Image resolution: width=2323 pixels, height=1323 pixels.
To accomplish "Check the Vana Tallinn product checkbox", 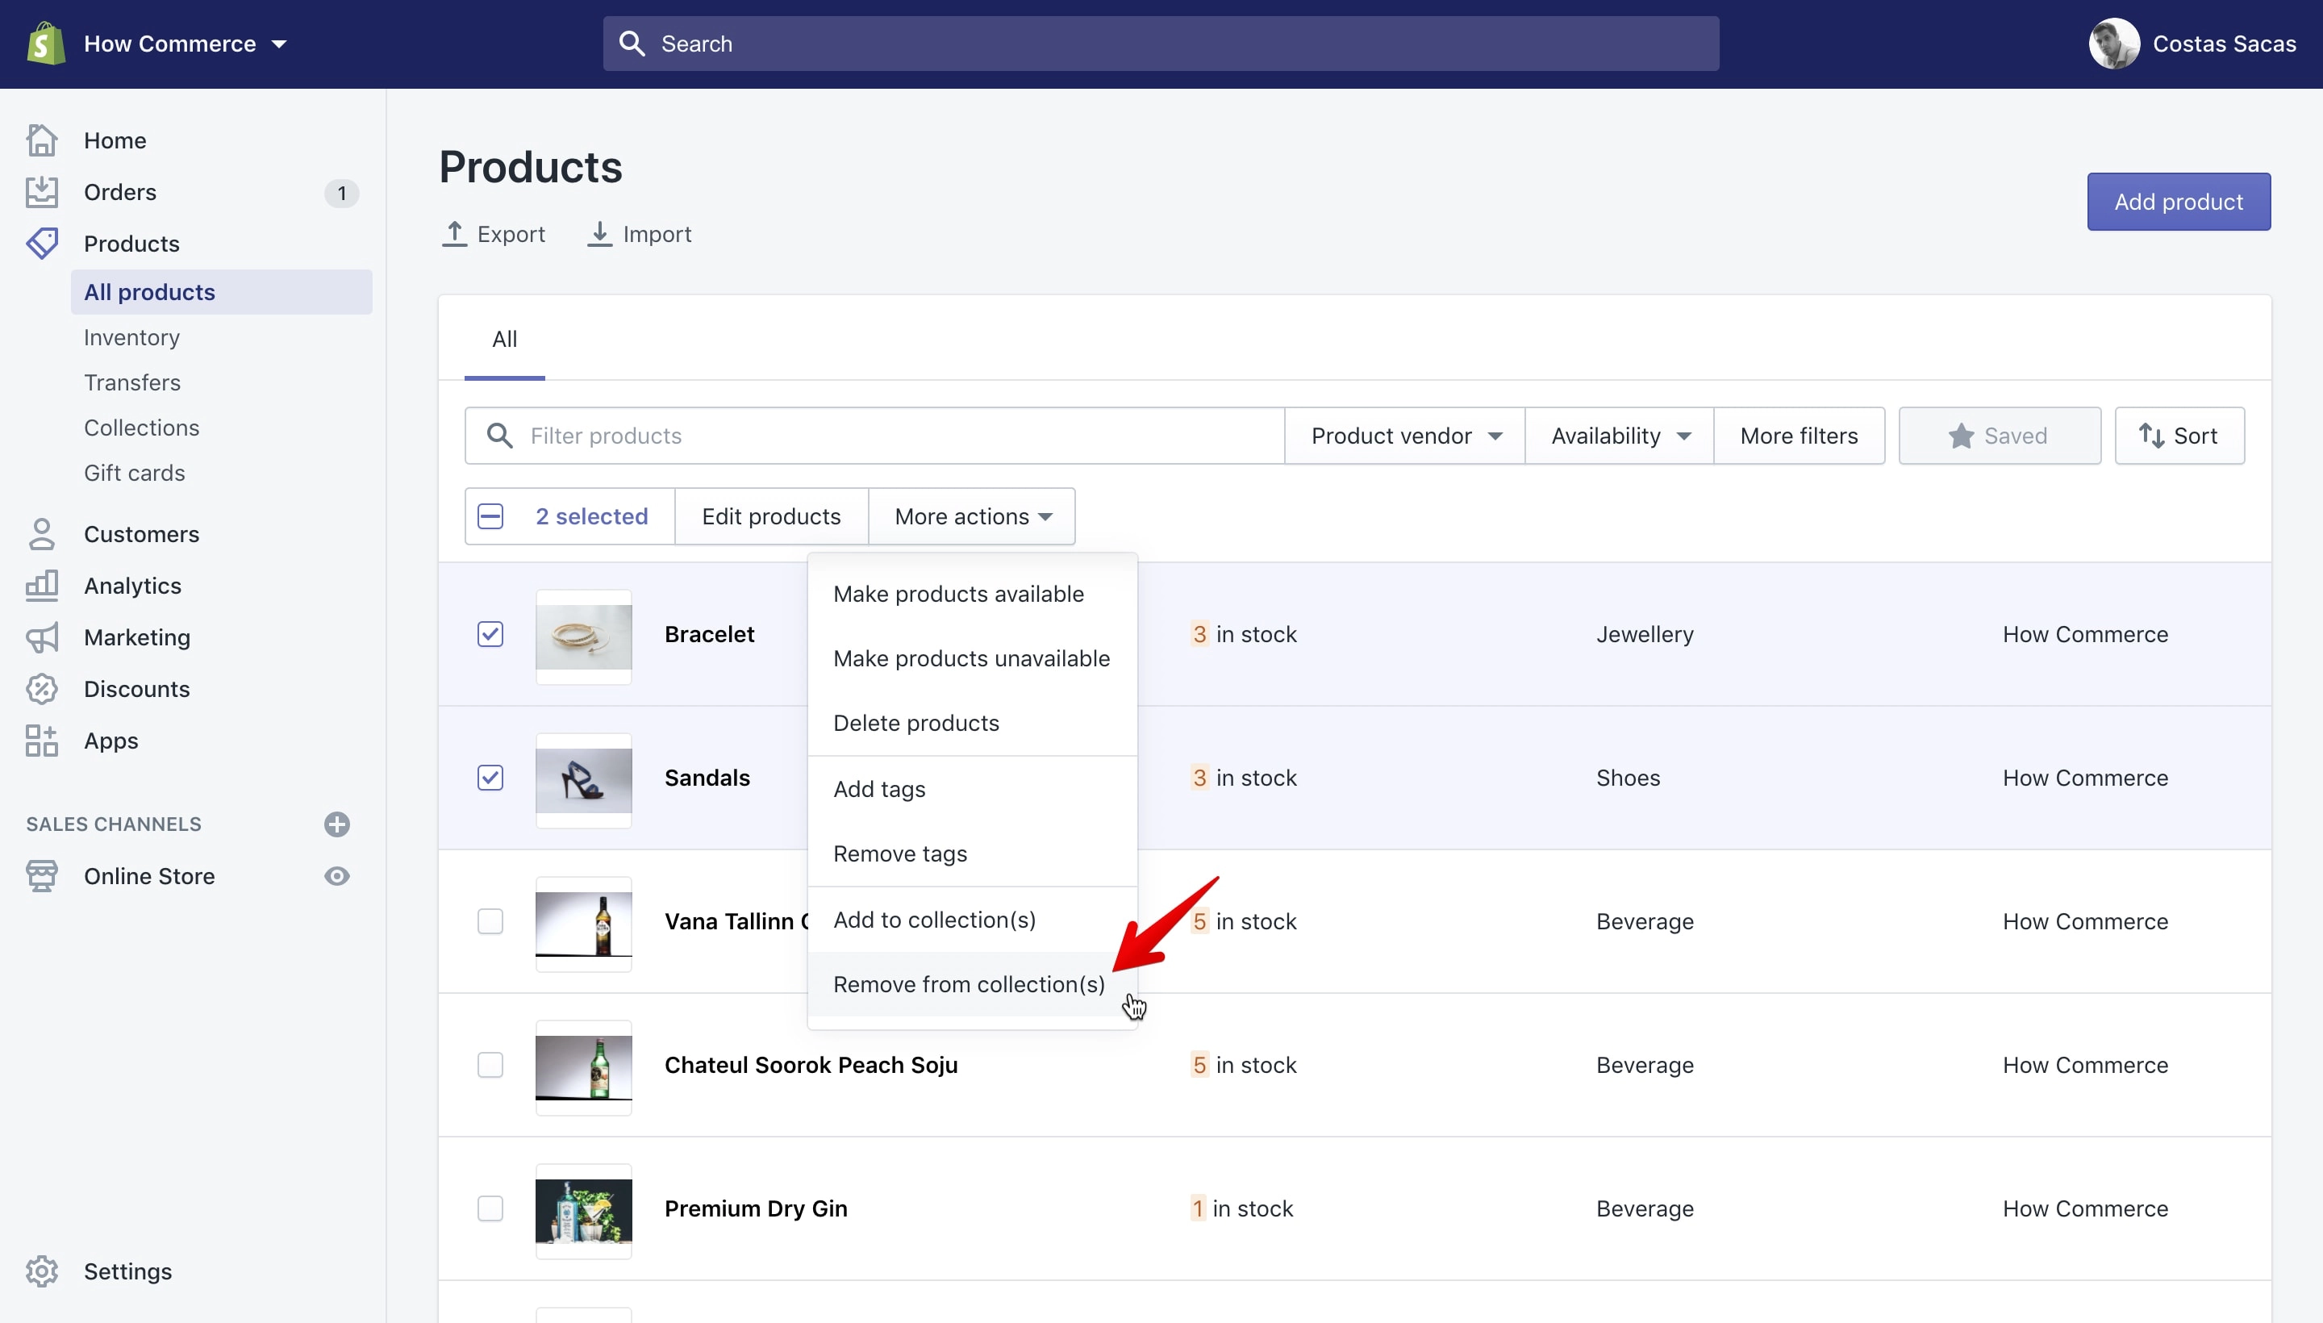I will click(x=490, y=921).
